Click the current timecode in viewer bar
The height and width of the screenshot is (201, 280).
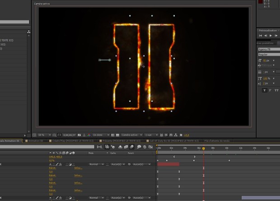pyautogui.click(x=70, y=135)
